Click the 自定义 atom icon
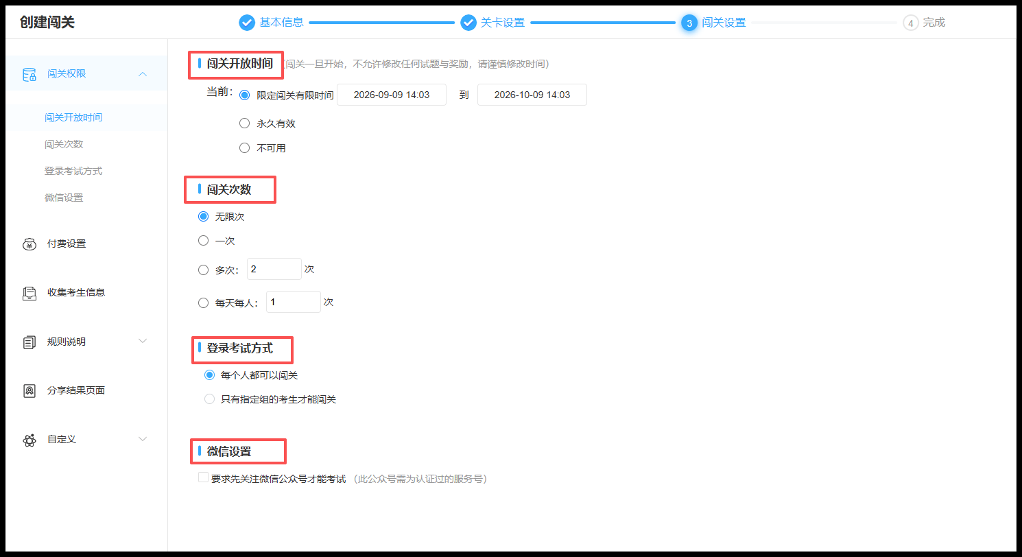The image size is (1022, 557). point(29,440)
